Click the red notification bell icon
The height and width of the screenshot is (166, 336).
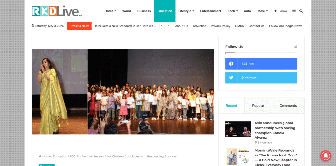tap(325, 156)
